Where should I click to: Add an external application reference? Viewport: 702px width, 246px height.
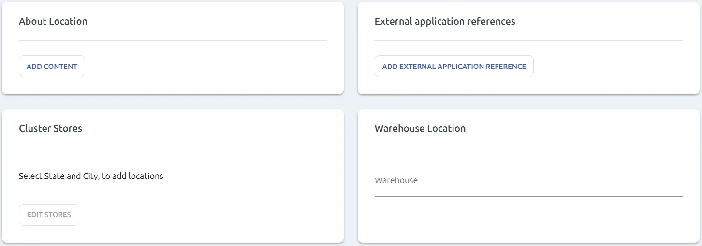click(454, 67)
